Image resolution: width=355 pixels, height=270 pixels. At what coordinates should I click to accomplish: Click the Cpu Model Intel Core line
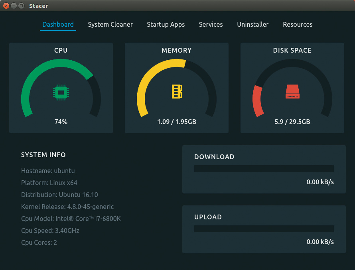(x=71, y=219)
